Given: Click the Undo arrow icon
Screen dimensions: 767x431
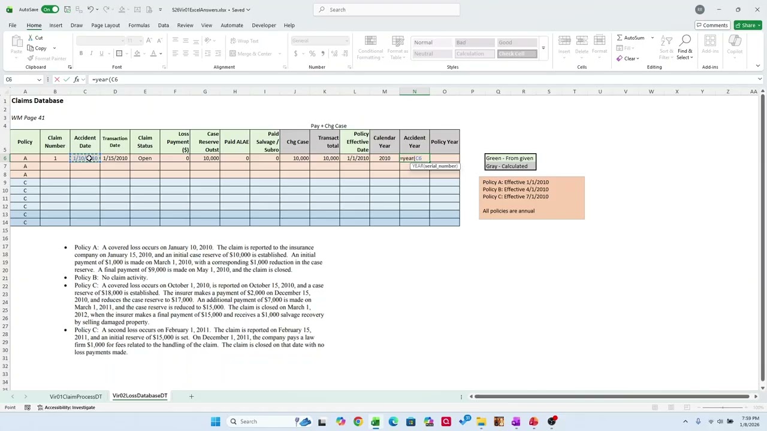Looking at the screenshot, I should point(90,10).
